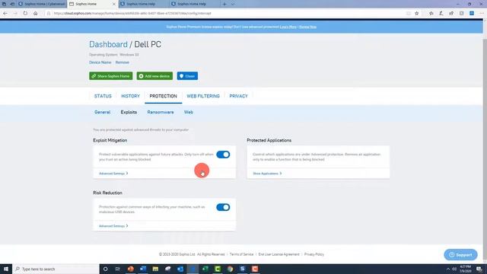Open Outlook from the taskbar

click(180, 269)
